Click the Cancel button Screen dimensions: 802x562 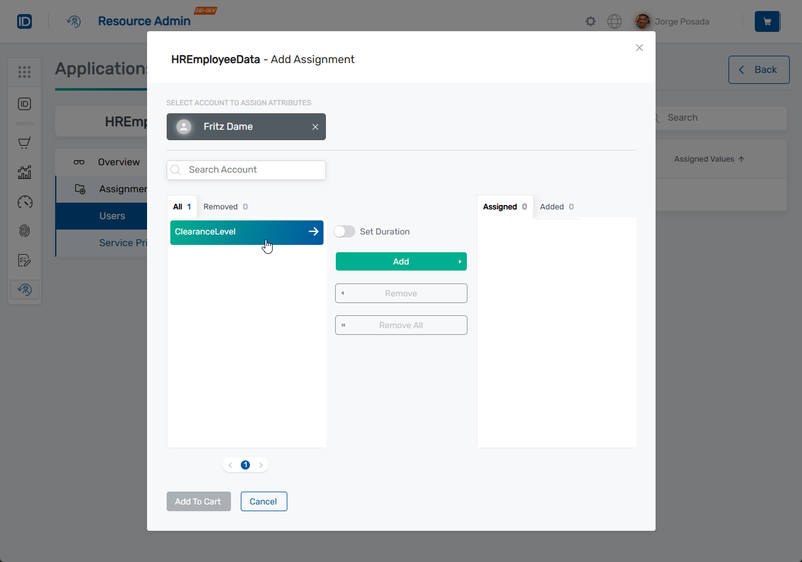pos(263,501)
